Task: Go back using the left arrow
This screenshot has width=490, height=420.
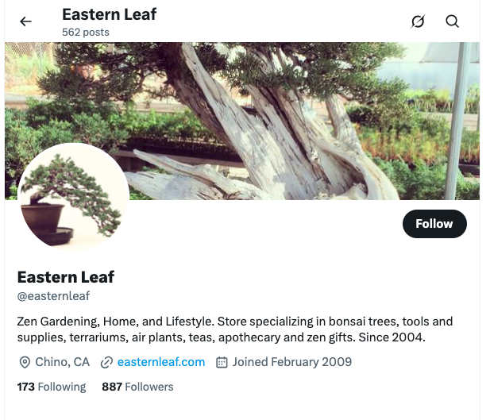Action: 25,21
